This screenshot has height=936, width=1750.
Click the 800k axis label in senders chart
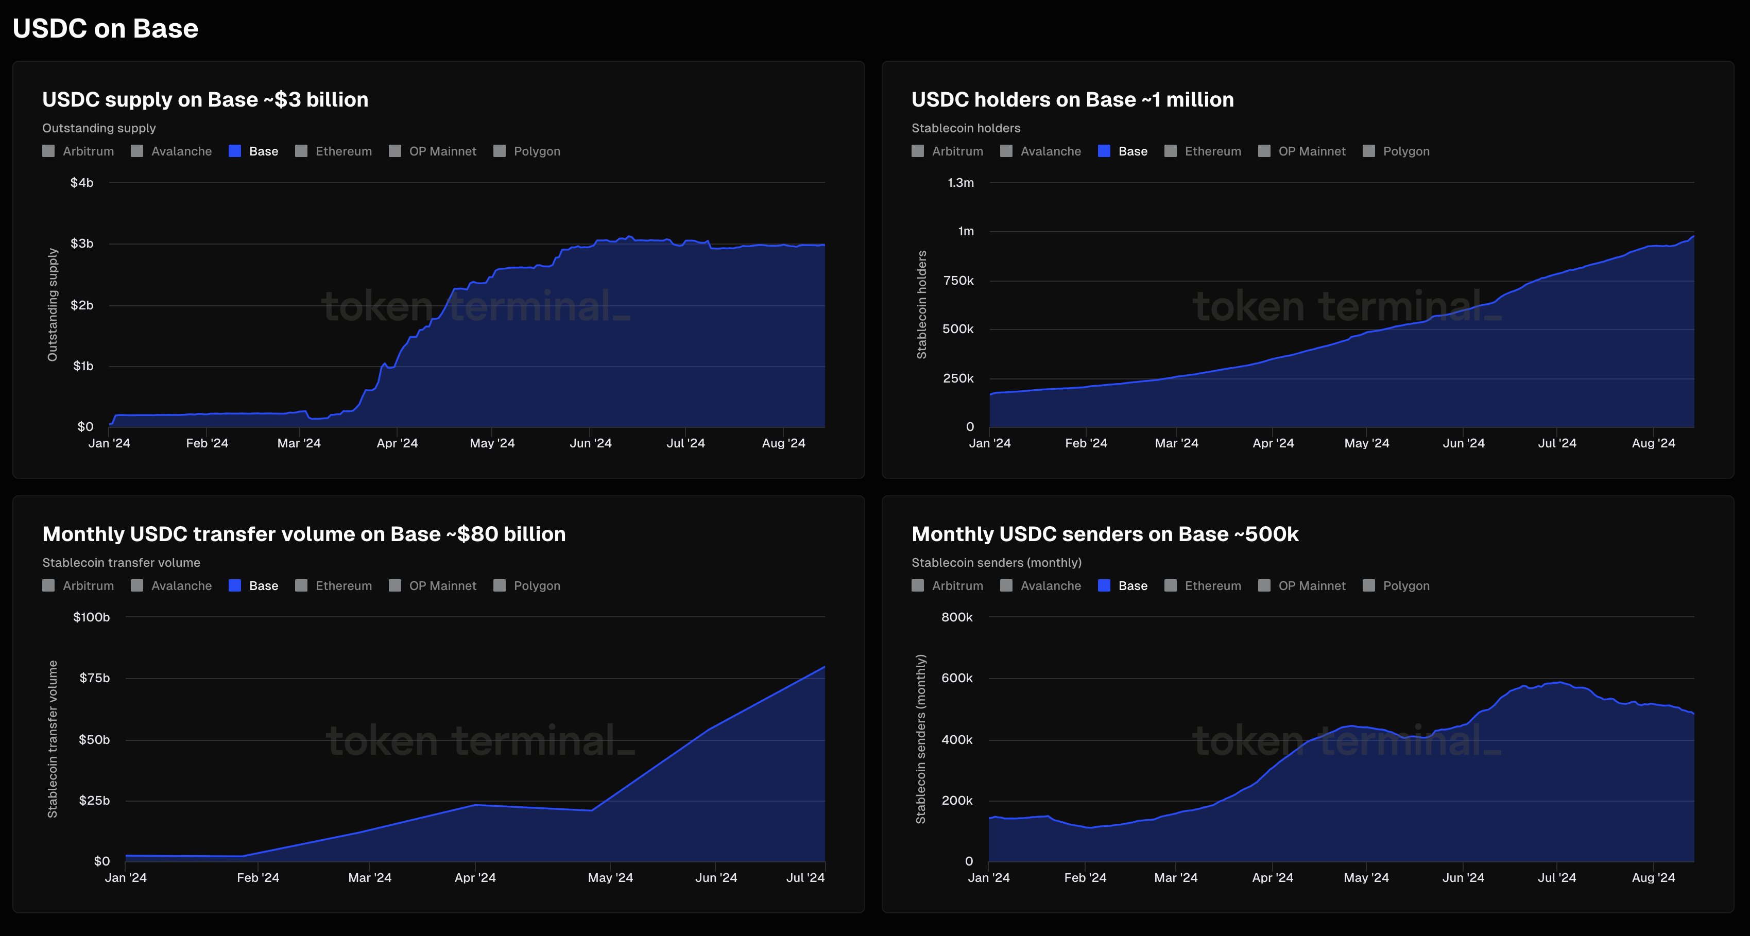957,617
